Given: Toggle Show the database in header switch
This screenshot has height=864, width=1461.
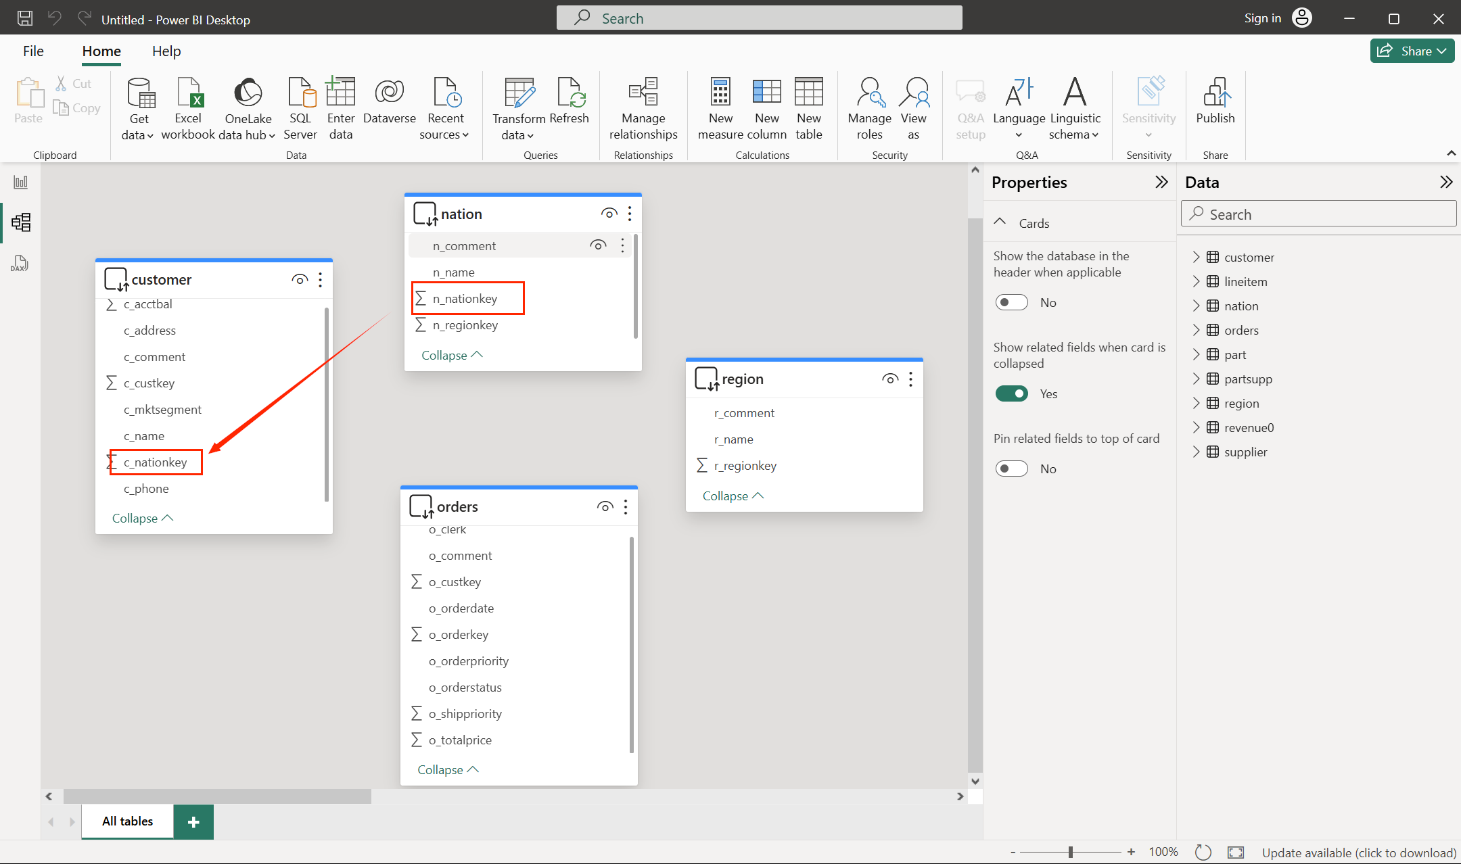Looking at the screenshot, I should pyautogui.click(x=1011, y=302).
